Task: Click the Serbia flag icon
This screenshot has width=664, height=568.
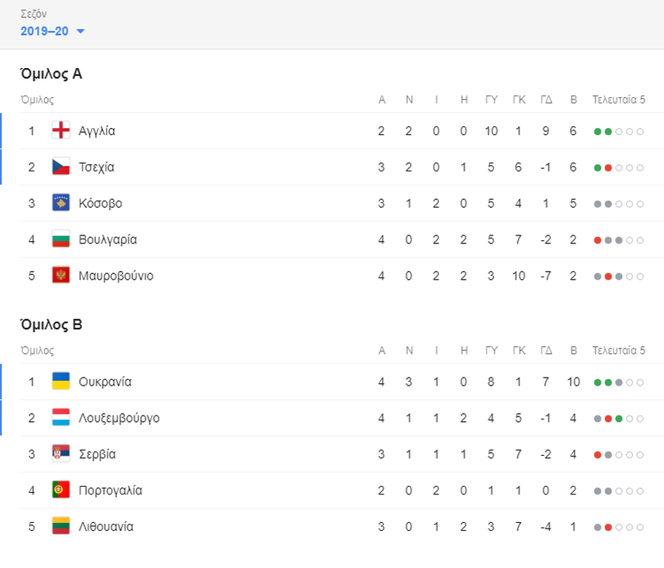Action: 61,454
